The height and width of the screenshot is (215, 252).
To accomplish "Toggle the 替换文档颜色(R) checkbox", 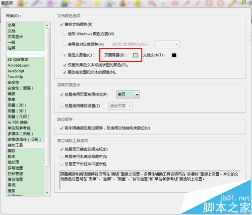I will click(x=61, y=25).
